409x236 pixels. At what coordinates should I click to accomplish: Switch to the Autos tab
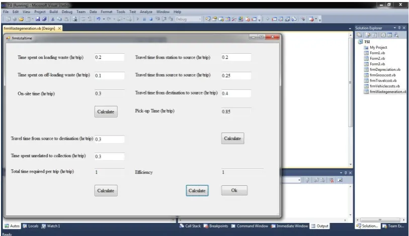(12, 226)
